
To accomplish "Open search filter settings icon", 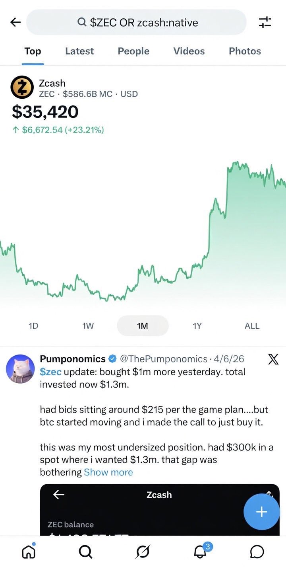I will [265, 22].
